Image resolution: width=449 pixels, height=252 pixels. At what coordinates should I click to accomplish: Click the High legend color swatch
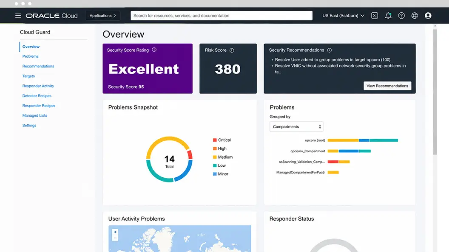pyautogui.click(x=215, y=148)
